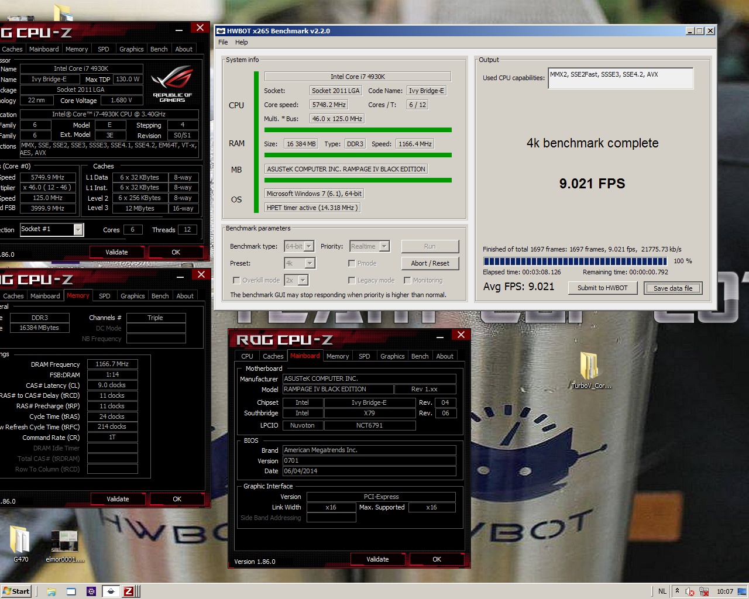Select the partly hidden top desktop folder
Image resolution: width=749 pixels, height=599 pixels.
pyautogui.click(x=63, y=13)
